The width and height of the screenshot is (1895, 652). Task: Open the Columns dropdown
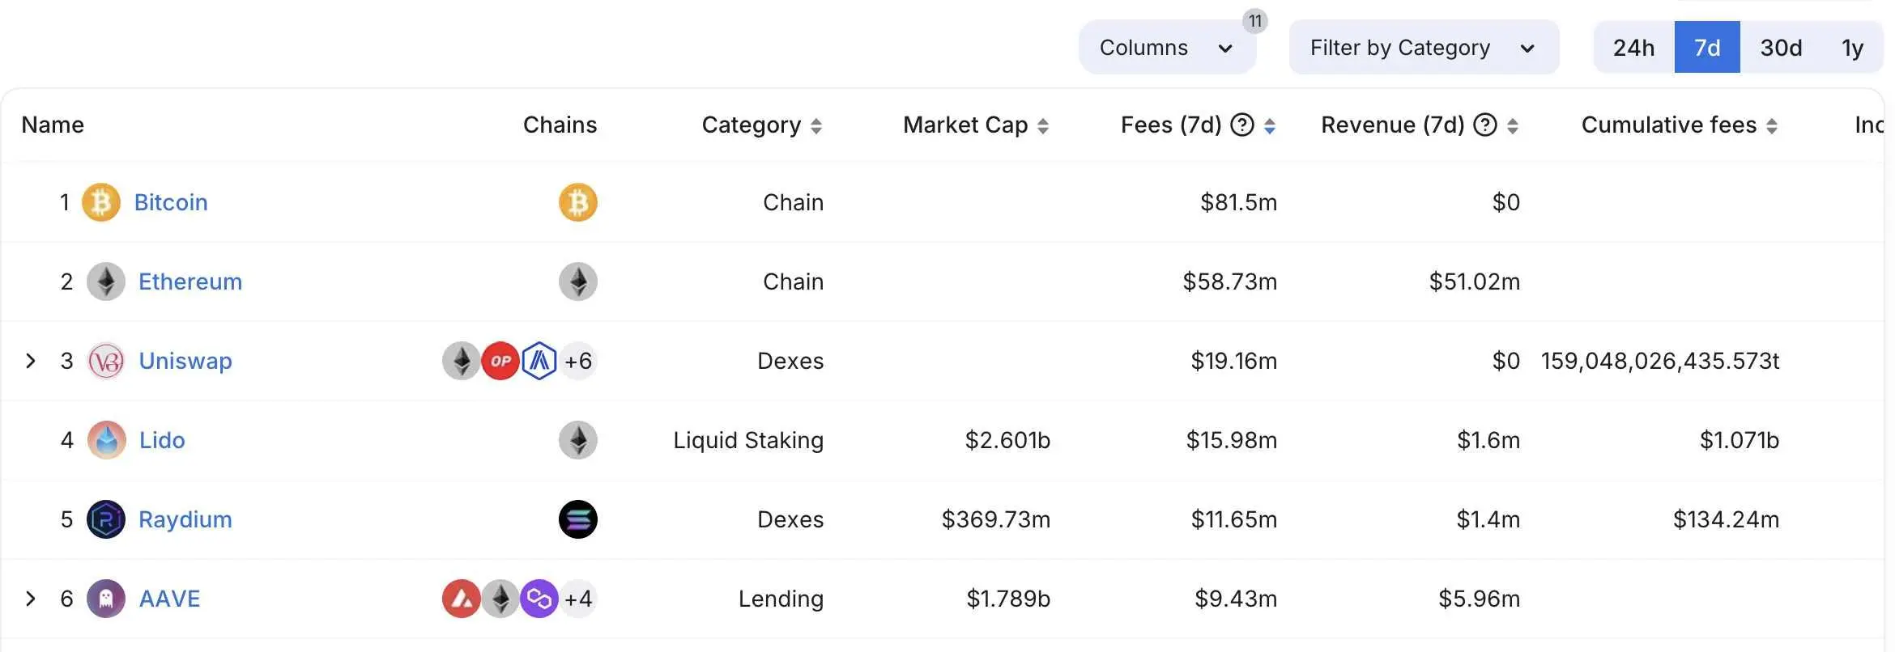point(1166,48)
